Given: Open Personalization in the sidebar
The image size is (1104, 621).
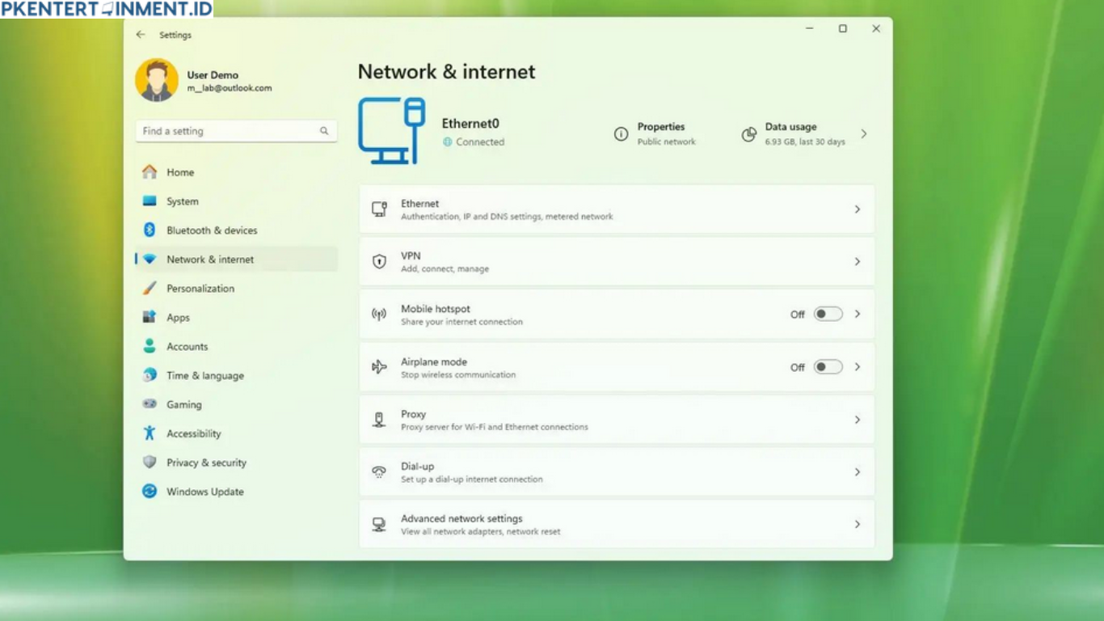Looking at the screenshot, I should [x=200, y=289].
